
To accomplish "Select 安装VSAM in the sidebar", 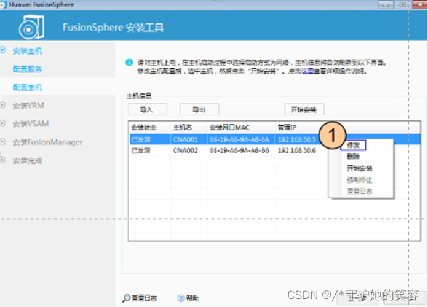I will [31, 124].
